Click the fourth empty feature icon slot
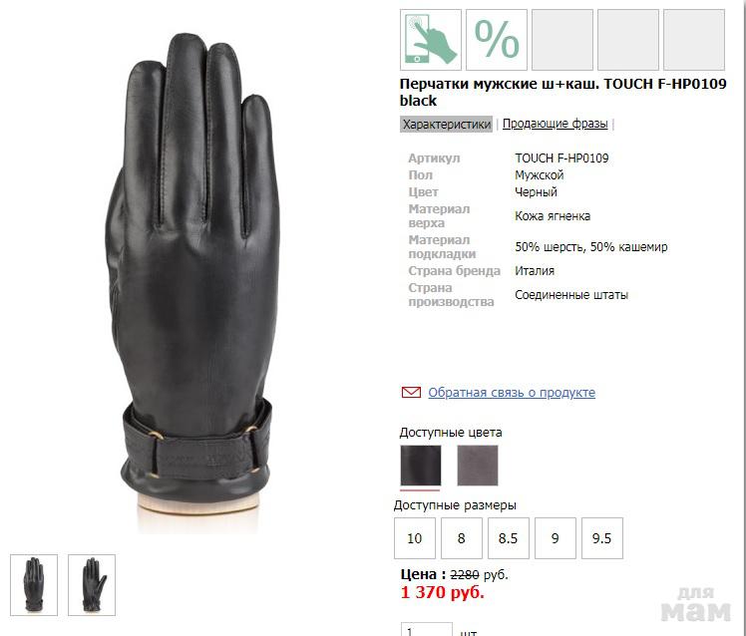Screen dimensions: 746x636 click(628, 40)
